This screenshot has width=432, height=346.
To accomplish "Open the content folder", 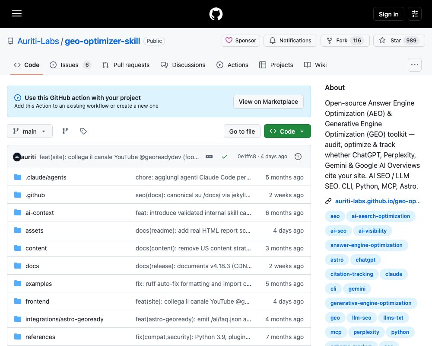I will 36,248.
